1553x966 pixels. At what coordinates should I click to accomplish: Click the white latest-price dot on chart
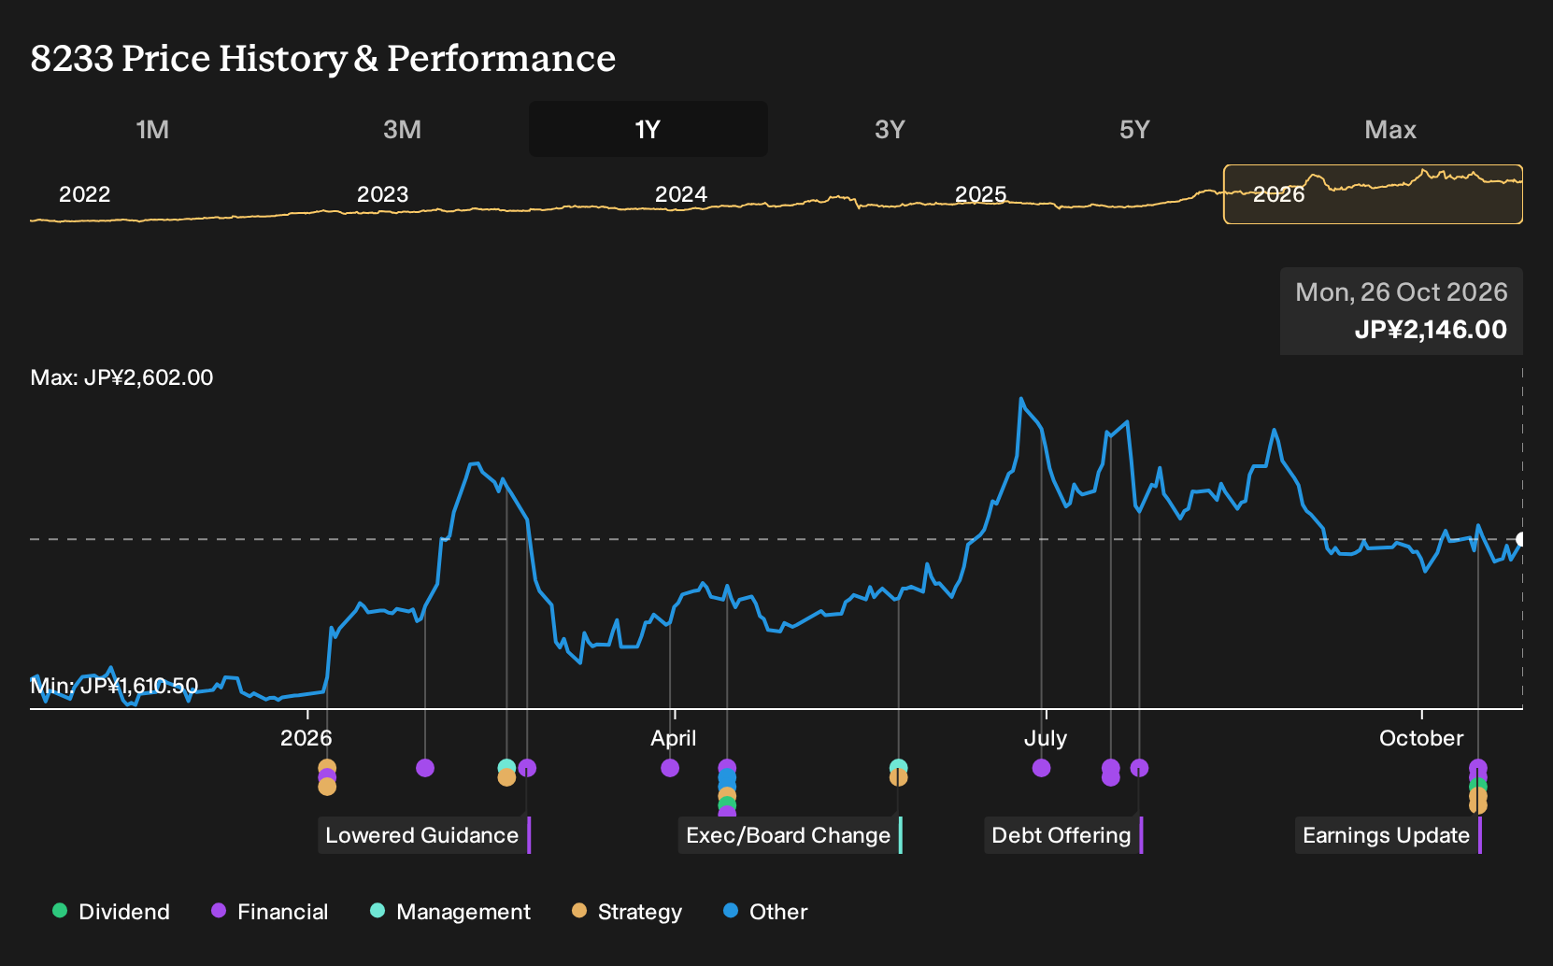pos(1522,539)
